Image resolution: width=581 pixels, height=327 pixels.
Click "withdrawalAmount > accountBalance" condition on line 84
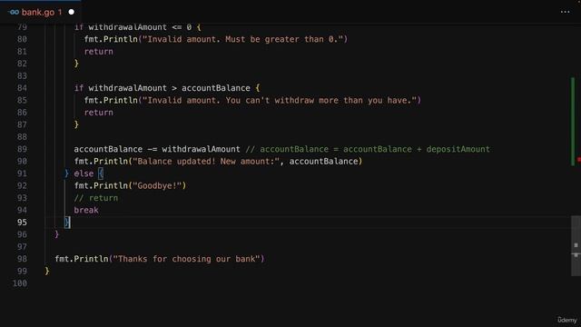point(170,88)
